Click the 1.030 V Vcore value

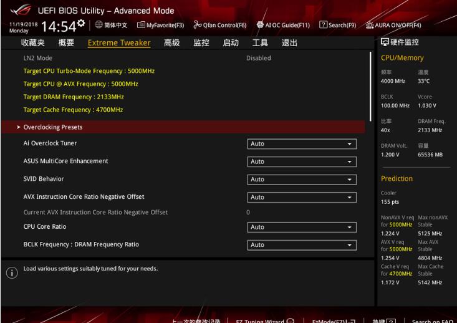click(427, 105)
